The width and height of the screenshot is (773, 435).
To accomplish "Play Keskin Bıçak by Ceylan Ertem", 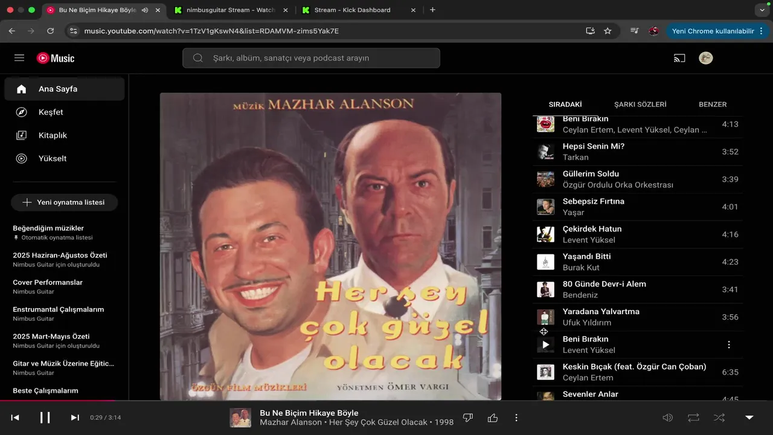I will [638, 372].
